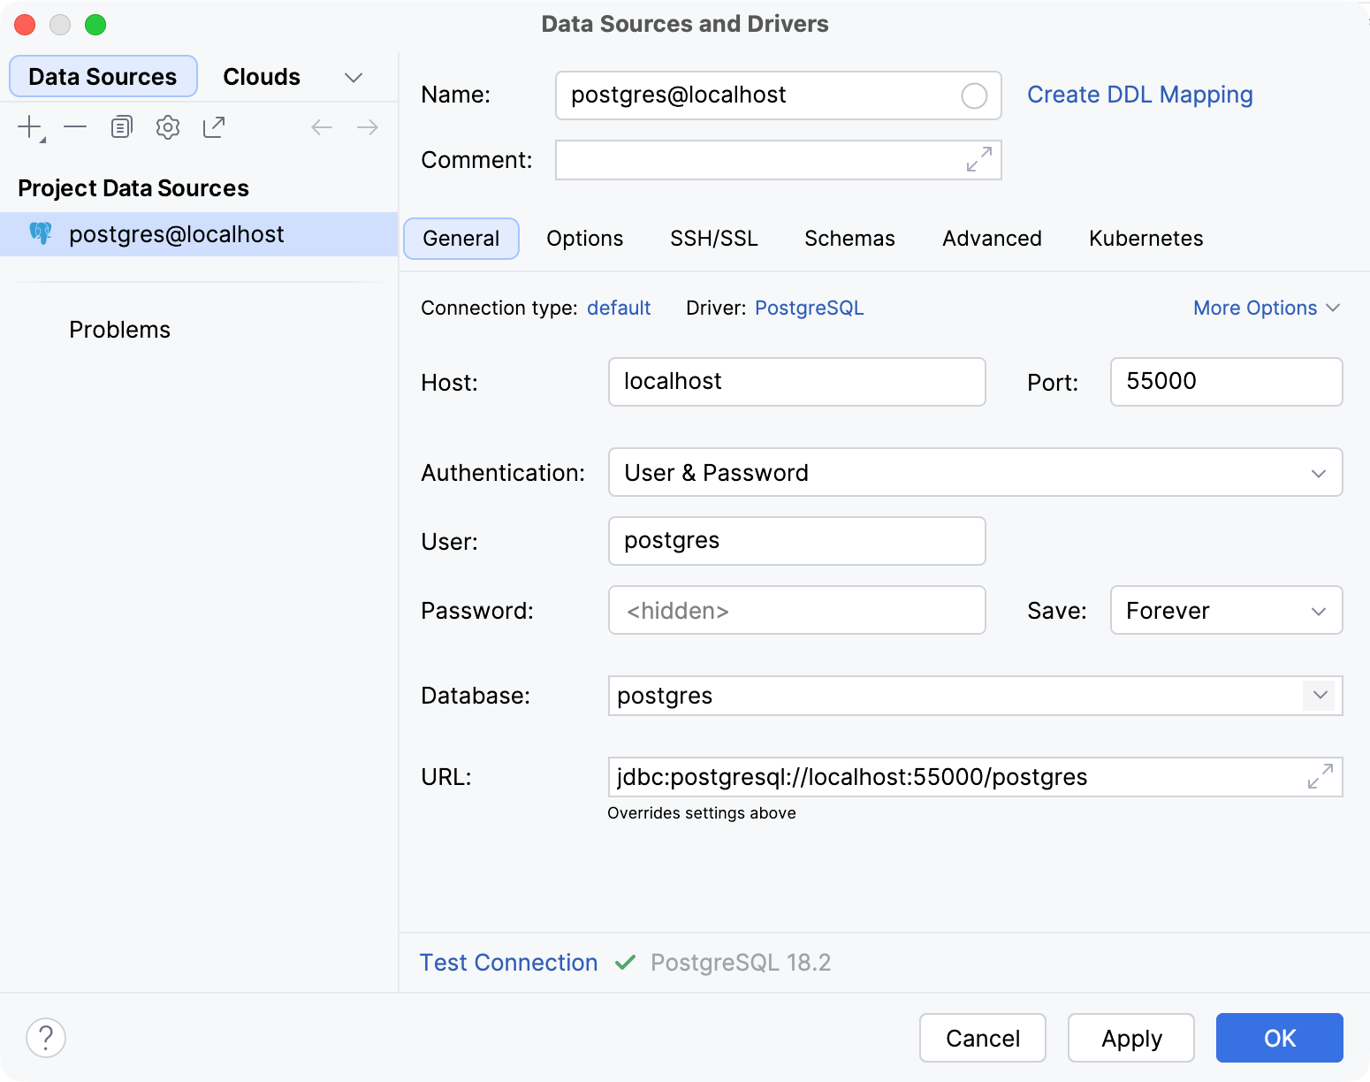Open the Schemas tab
The height and width of the screenshot is (1082, 1370).
coord(849,238)
